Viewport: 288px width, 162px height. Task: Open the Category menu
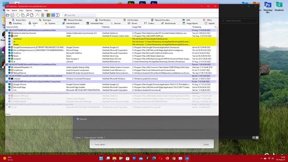pos(38,10)
